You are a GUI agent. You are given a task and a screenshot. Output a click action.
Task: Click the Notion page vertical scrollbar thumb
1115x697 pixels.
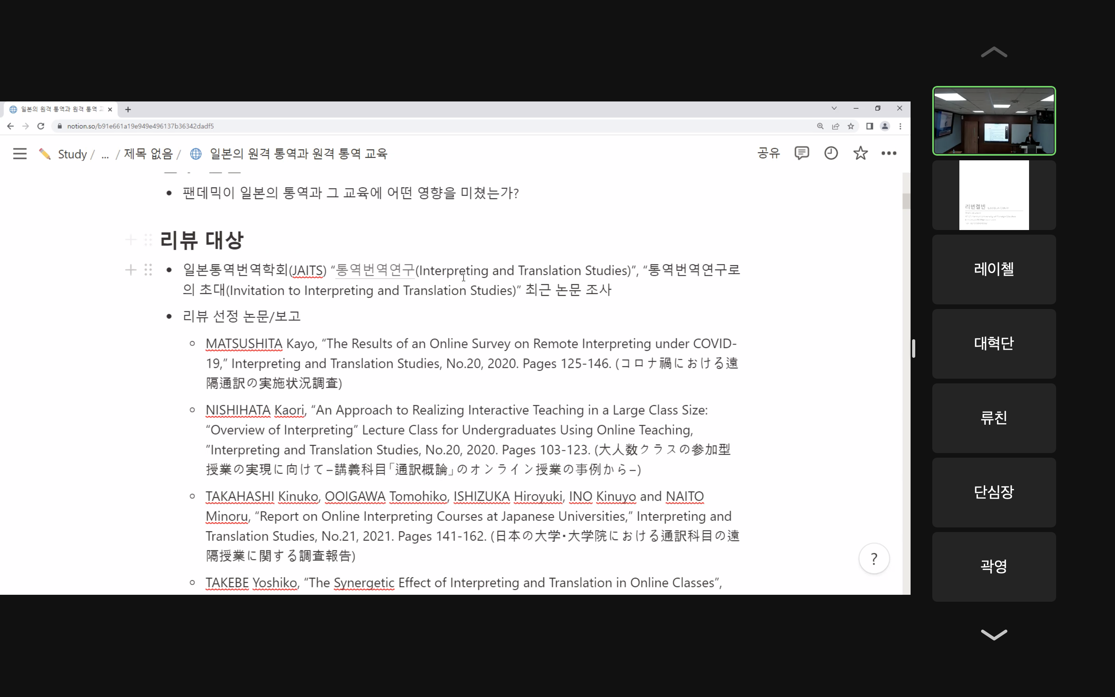click(x=906, y=201)
